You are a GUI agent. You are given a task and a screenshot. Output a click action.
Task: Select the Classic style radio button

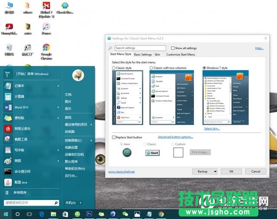point(114,68)
